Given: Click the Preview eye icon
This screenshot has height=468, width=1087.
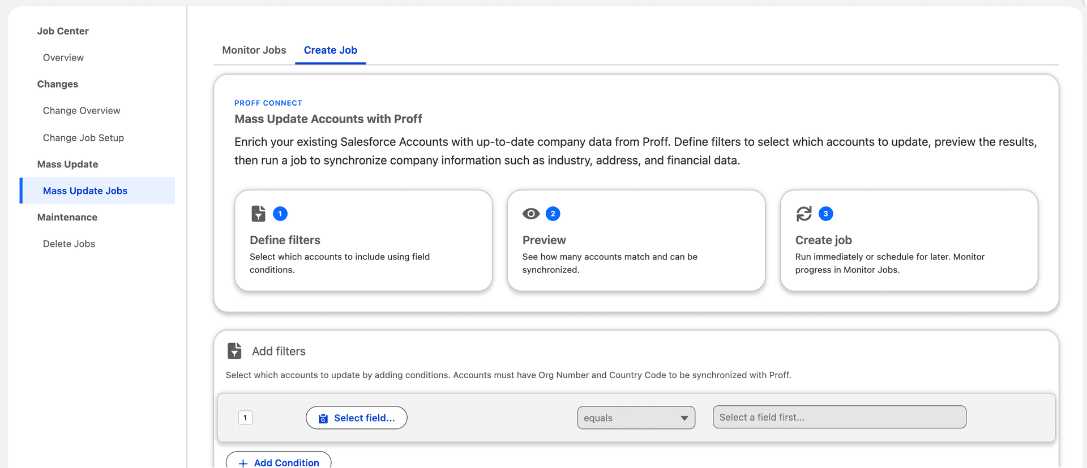Looking at the screenshot, I should point(531,214).
